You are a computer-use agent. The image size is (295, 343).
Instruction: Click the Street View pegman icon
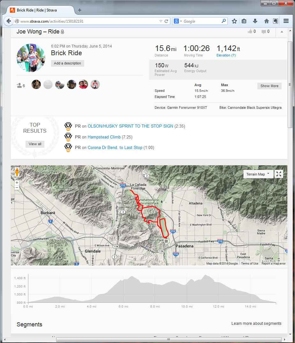click(x=17, y=172)
